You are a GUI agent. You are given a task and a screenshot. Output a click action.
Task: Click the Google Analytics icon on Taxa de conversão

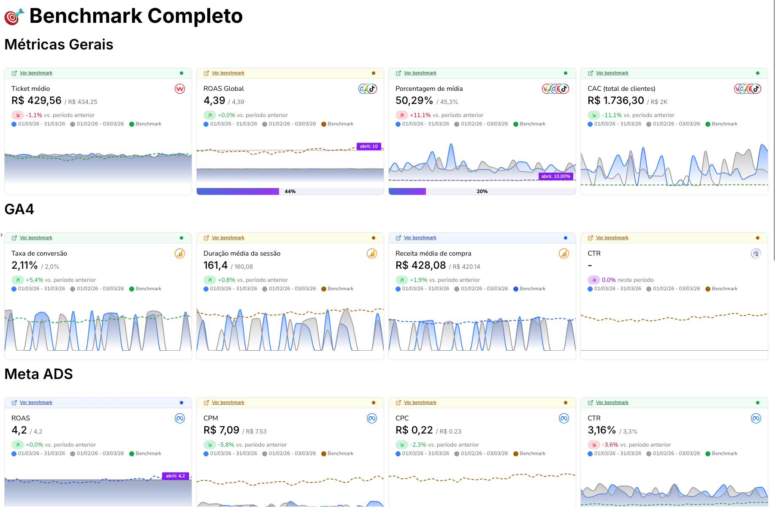[x=180, y=254]
